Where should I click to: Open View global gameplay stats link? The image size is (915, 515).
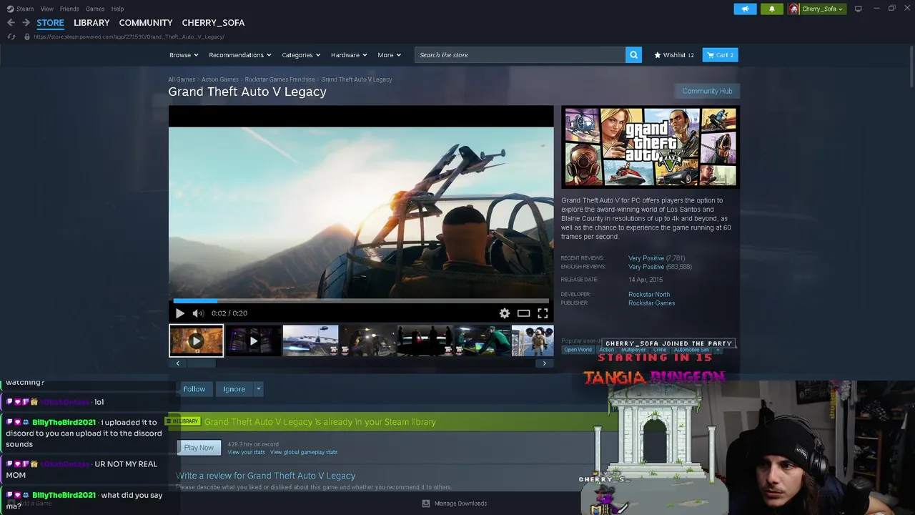click(304, 452)
